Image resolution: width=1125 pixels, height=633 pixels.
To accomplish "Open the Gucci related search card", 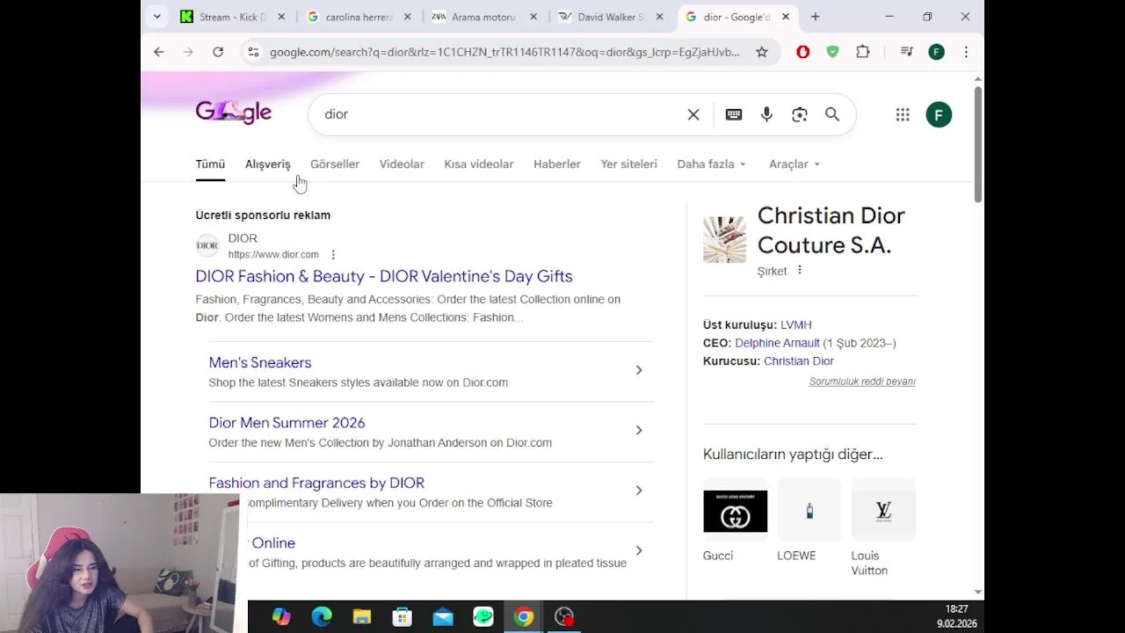I will [x=735, y=520].
